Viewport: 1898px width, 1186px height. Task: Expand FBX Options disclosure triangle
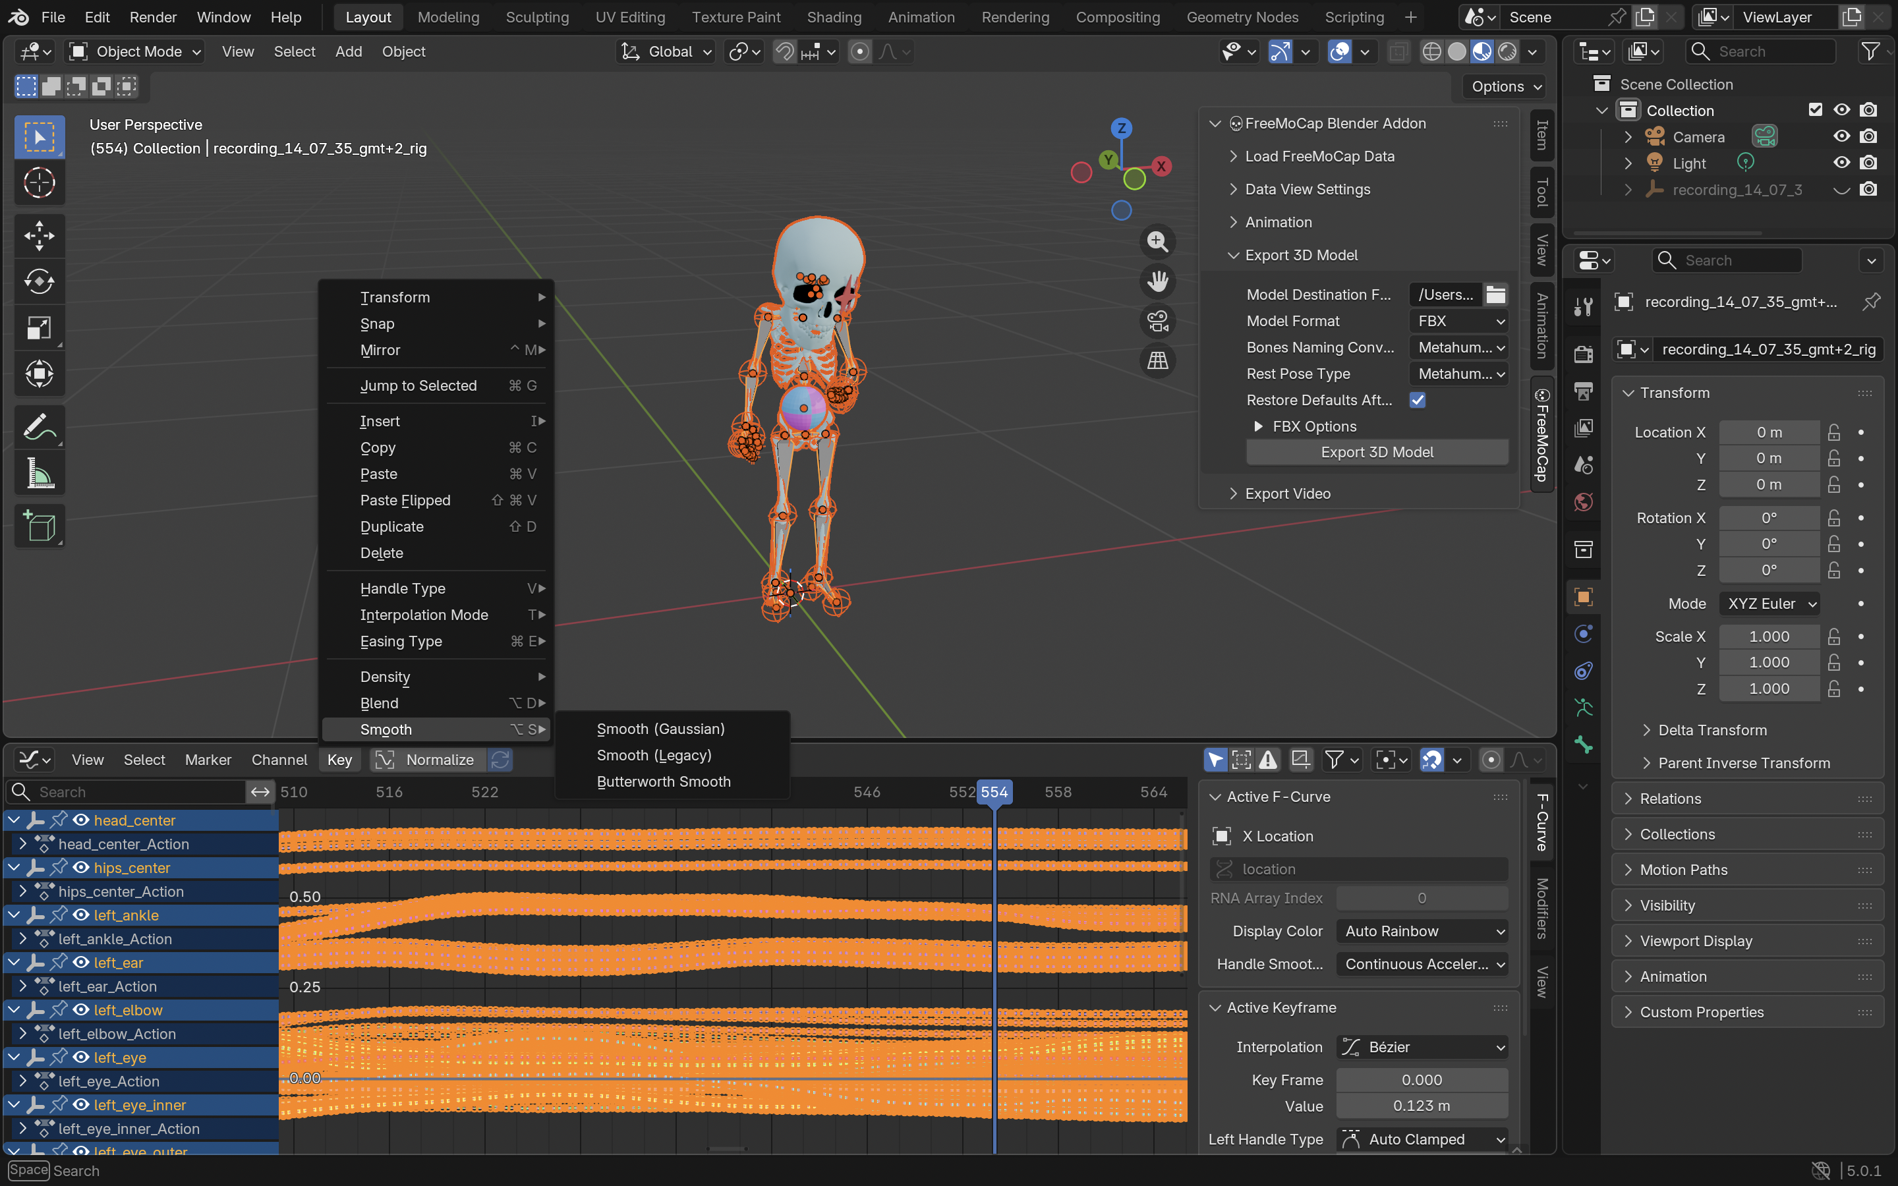pyautogui.click(x=1258, y=426)
